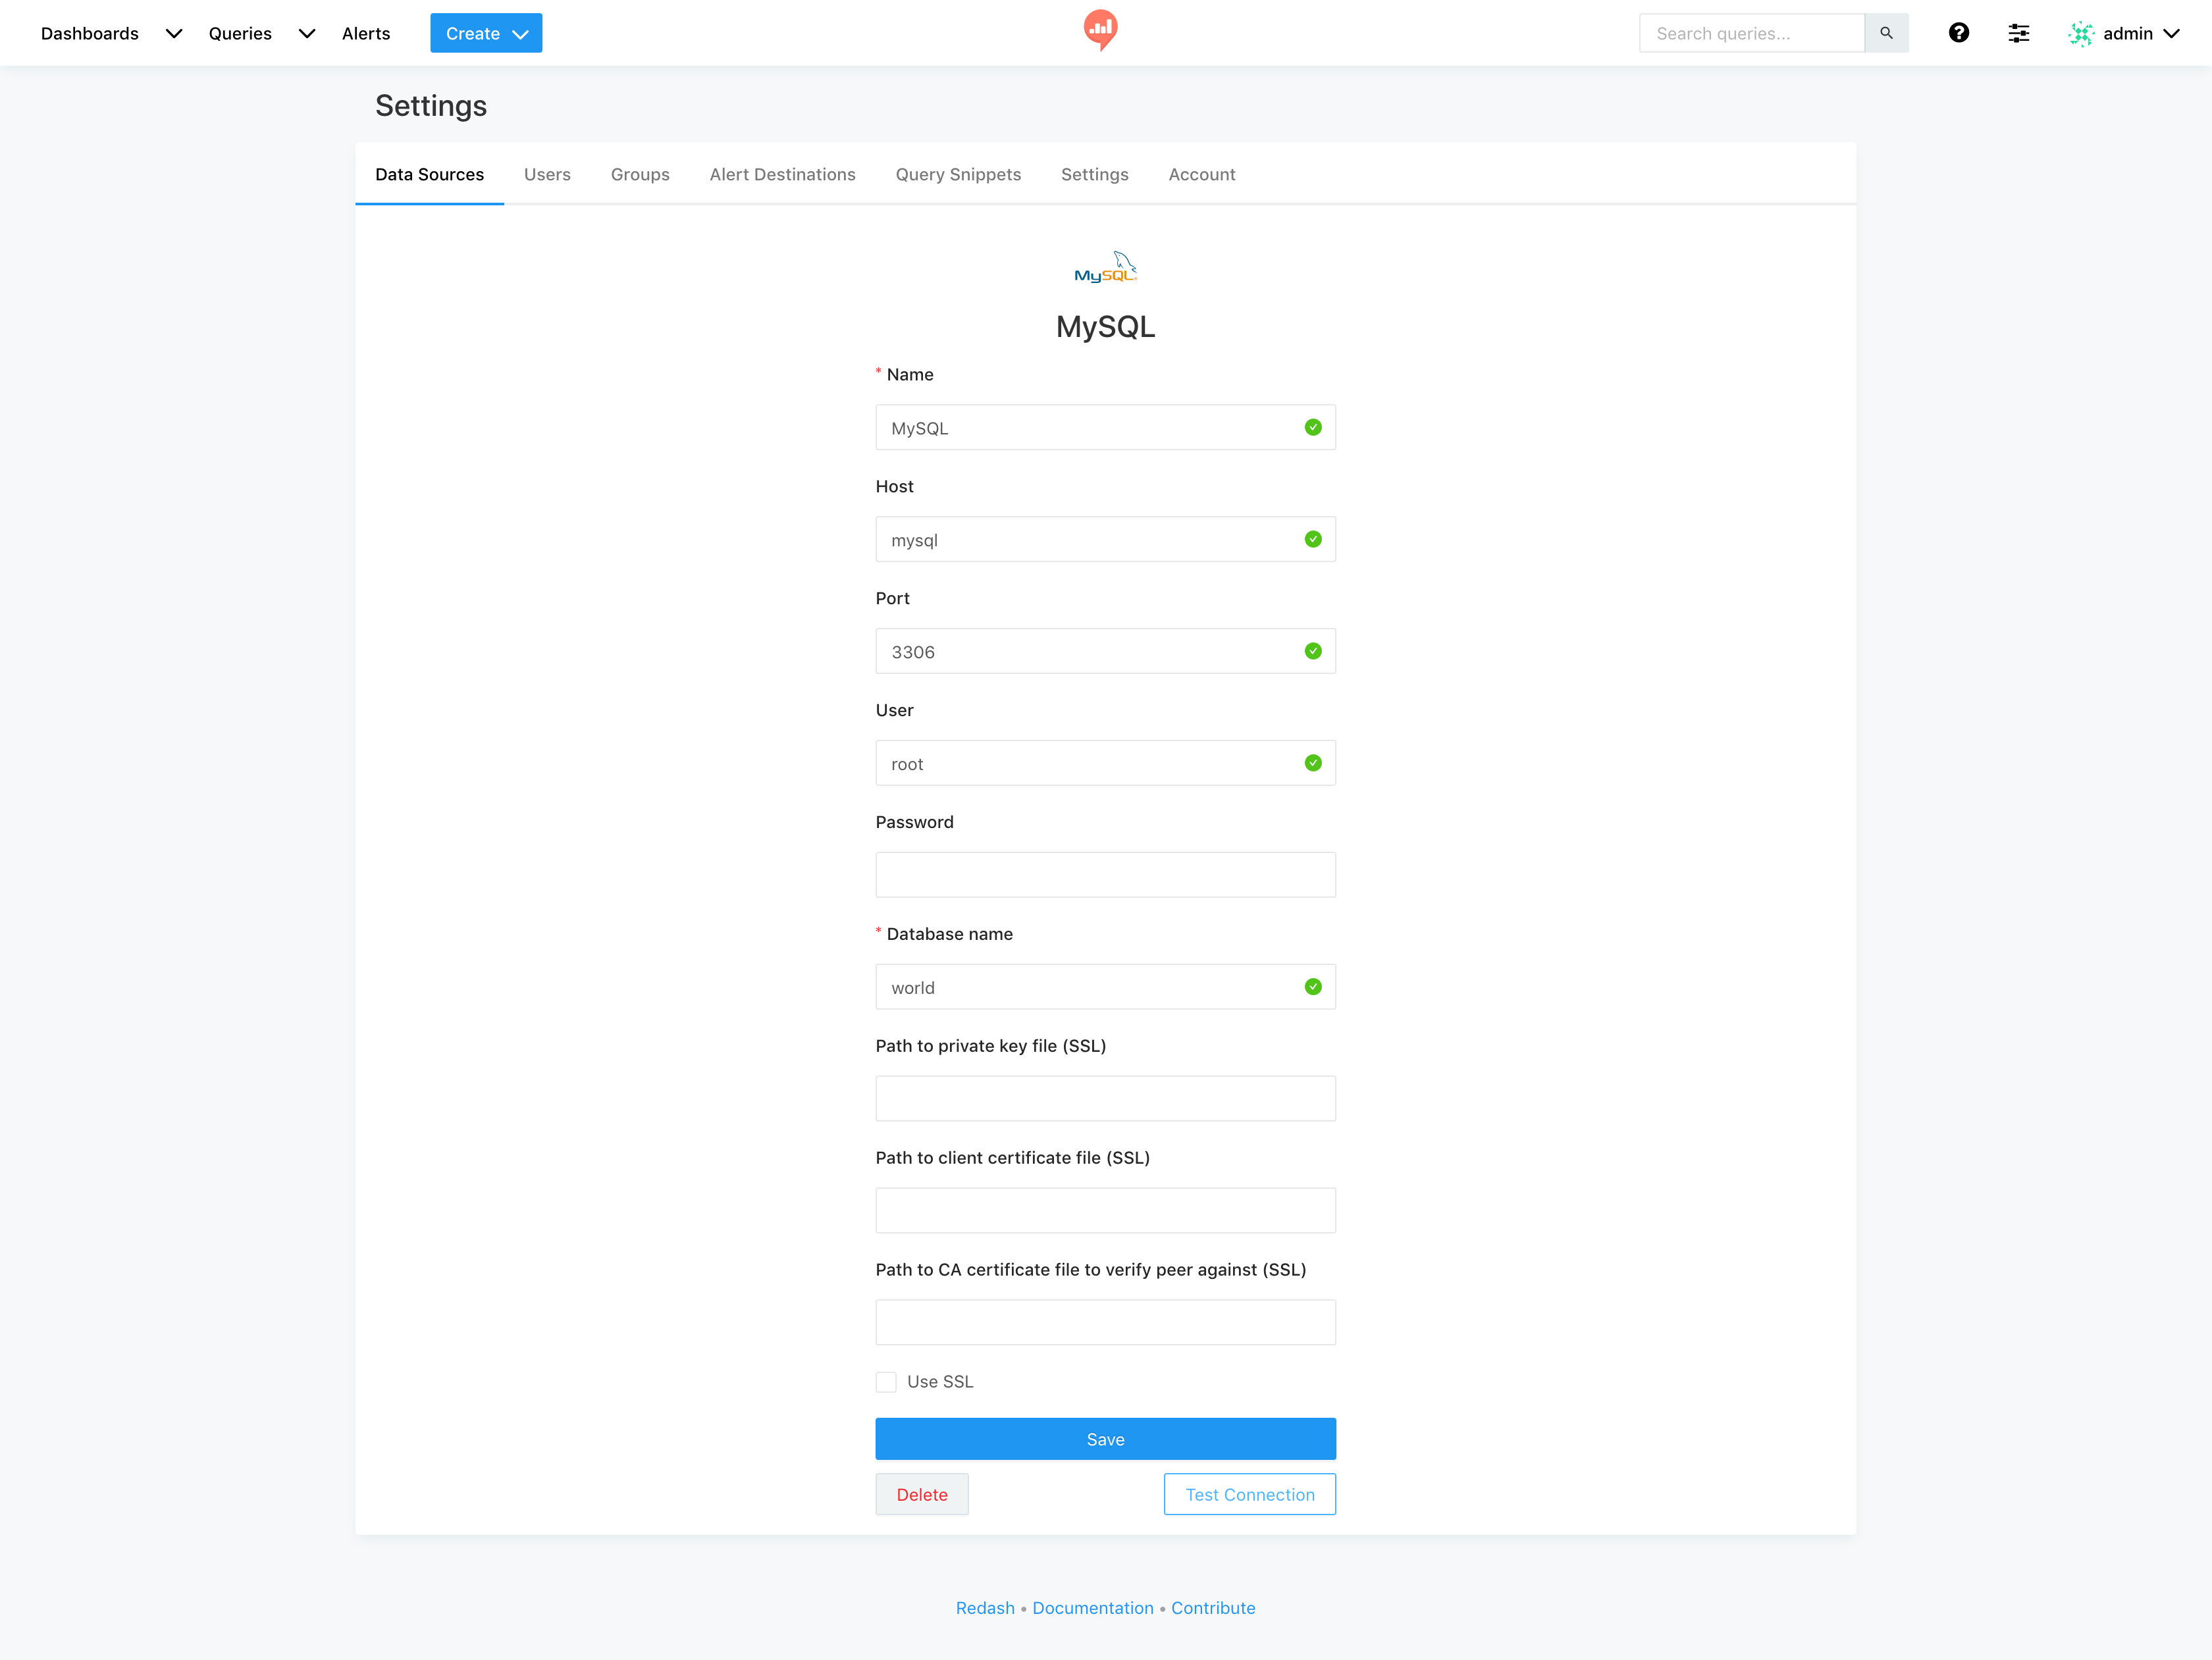Focus the Password input field
The height and width of the screenshot is (1660, 2212).
1105,875
